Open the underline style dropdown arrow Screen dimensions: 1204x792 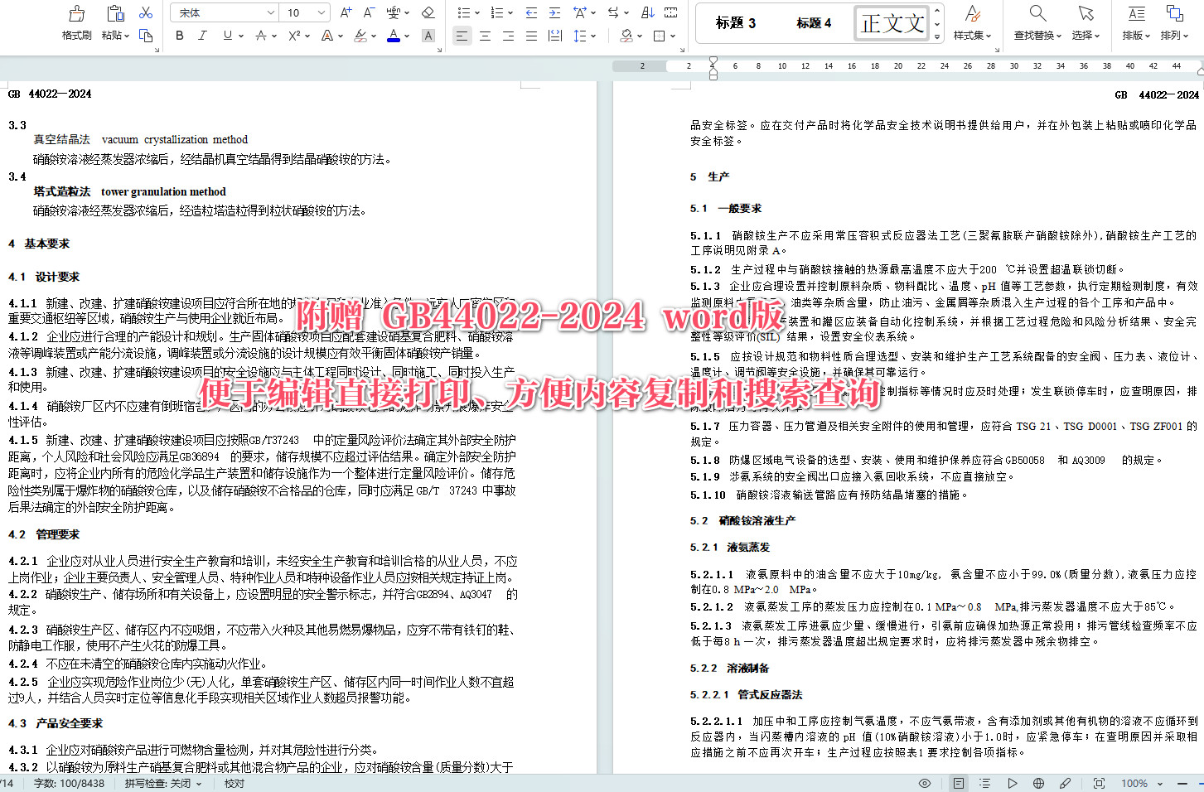[240, 36]
